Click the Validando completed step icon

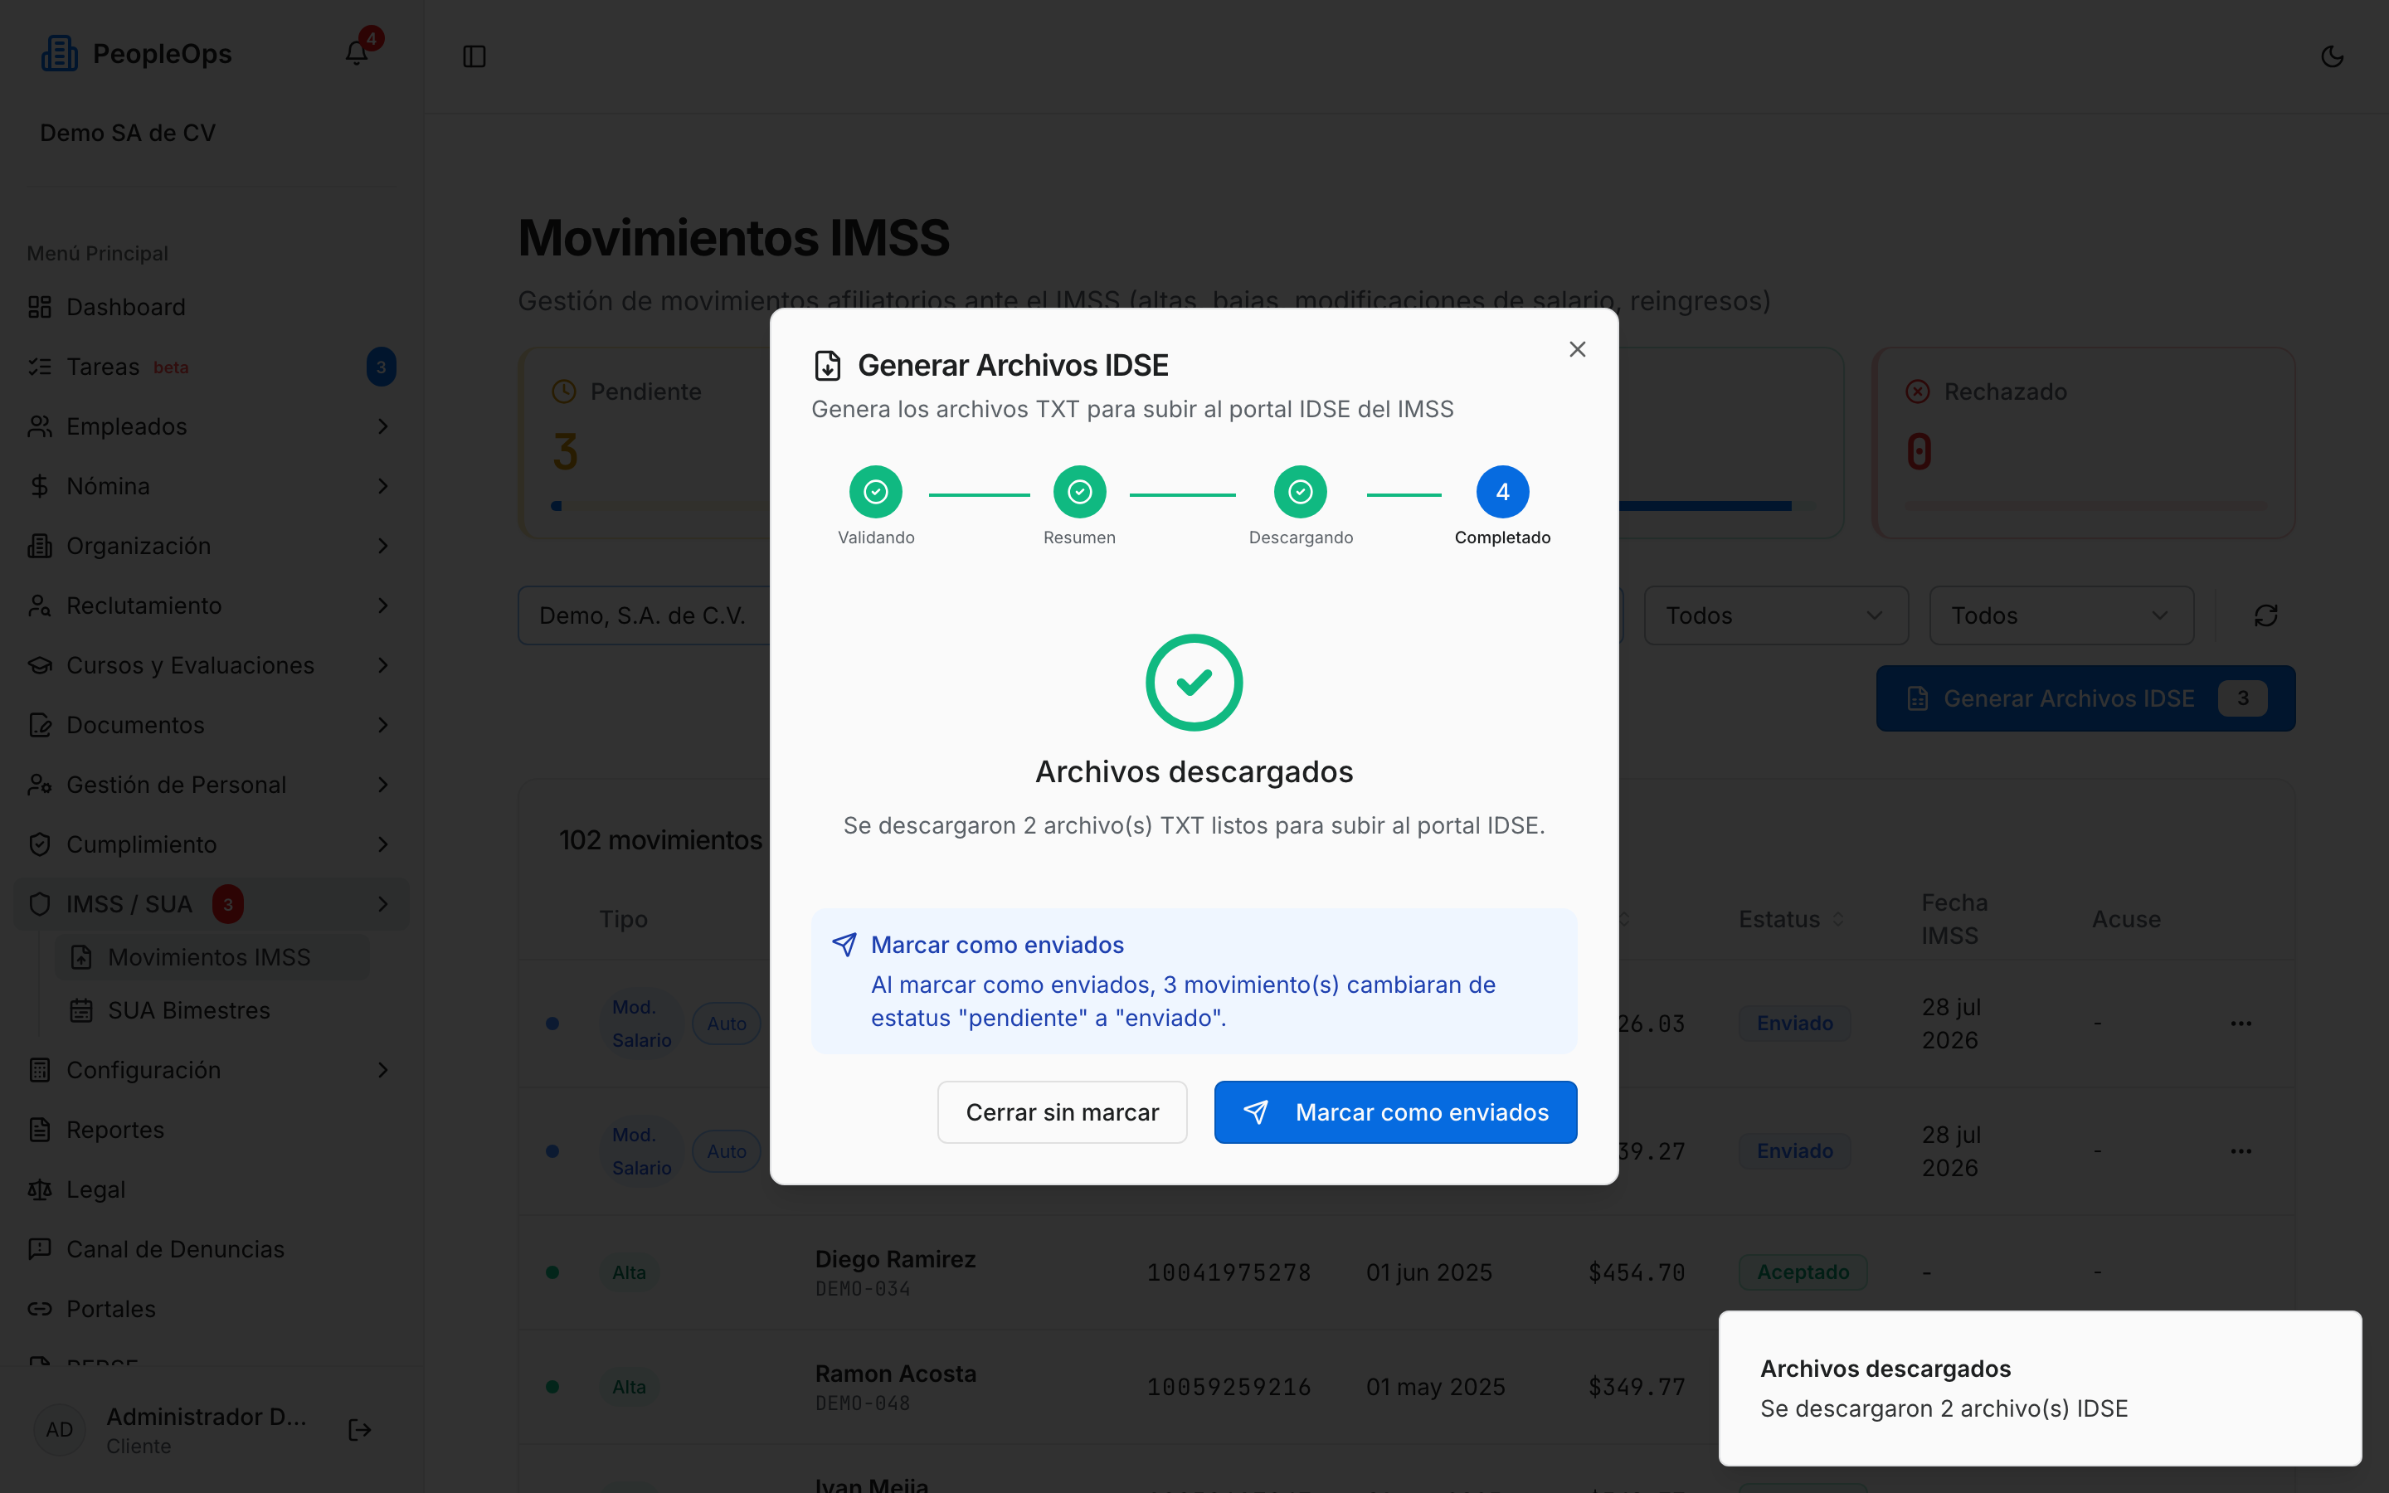click(876, 492)
